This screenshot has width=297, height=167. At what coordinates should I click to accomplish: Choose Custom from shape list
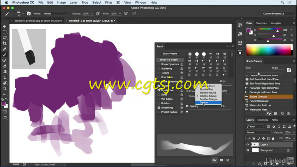coord(208,102)
